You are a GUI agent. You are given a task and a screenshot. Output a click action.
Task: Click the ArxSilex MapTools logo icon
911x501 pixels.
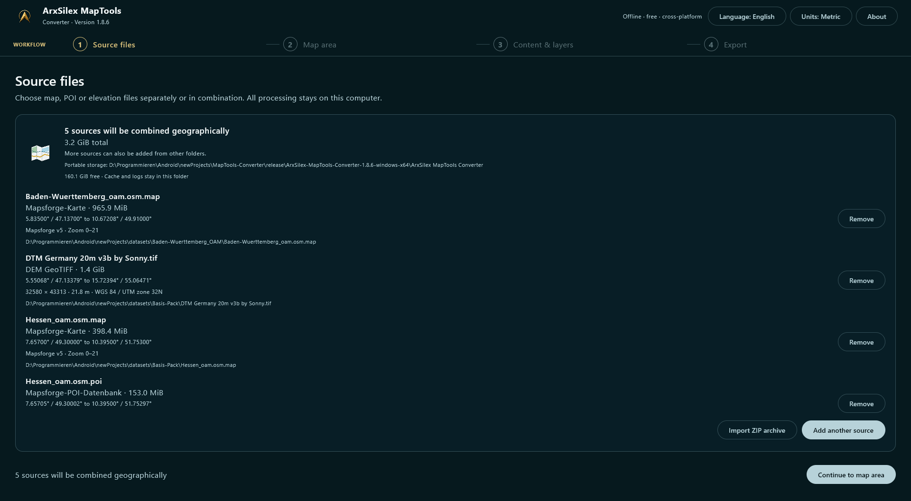[x=25, y=17]
